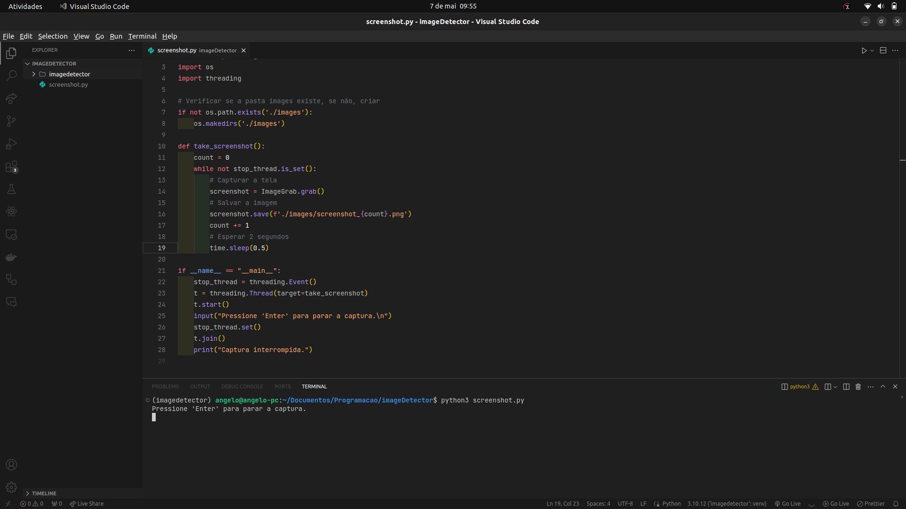Open the Edit menu
This screenshot has width=906, height=509.
click(x=26, y=36)
